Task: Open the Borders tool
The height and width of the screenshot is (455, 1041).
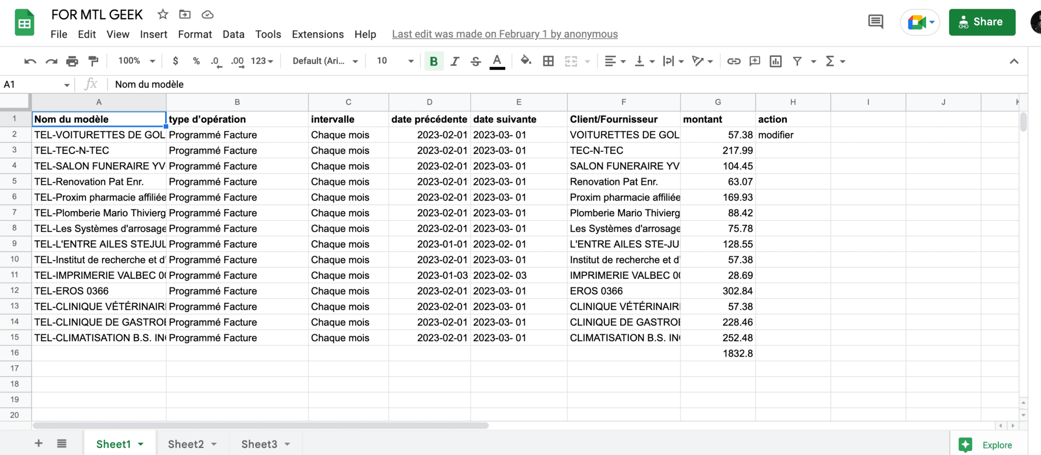Action: point(548,61)
